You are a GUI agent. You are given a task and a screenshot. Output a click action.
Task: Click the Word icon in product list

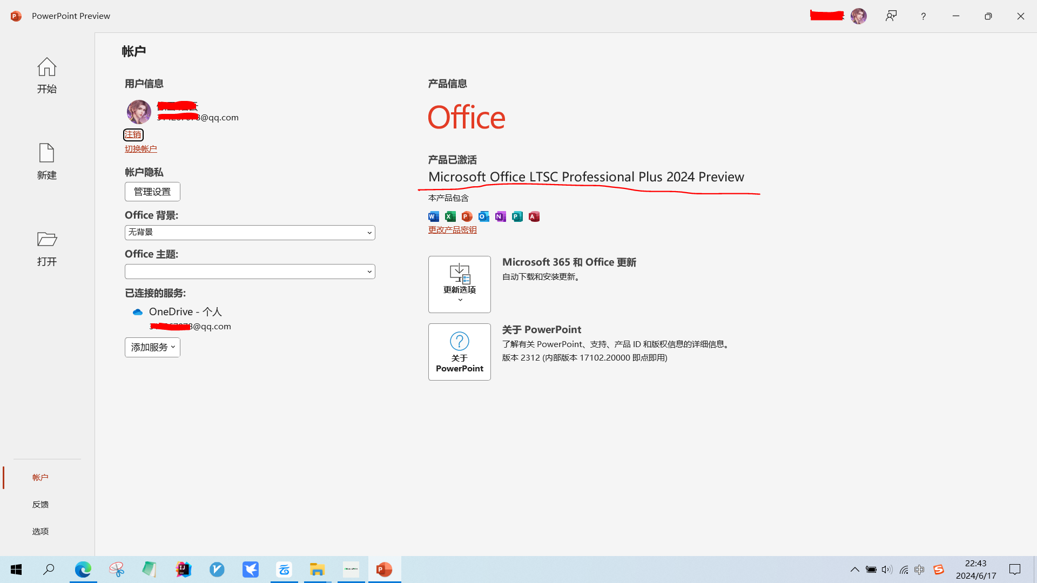click(x=434, y=216)
